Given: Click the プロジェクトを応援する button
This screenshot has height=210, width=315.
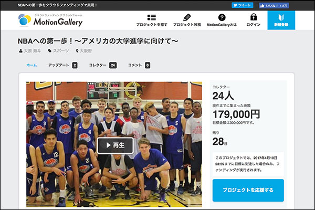Looking at the screenshot, I should point(248,190).
